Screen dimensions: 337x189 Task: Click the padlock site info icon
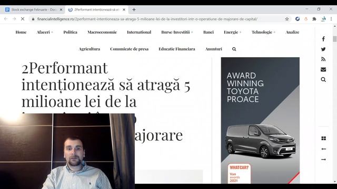click(x=33, y=19)
